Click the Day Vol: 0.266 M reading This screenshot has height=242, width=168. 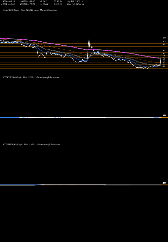(76, 4)
